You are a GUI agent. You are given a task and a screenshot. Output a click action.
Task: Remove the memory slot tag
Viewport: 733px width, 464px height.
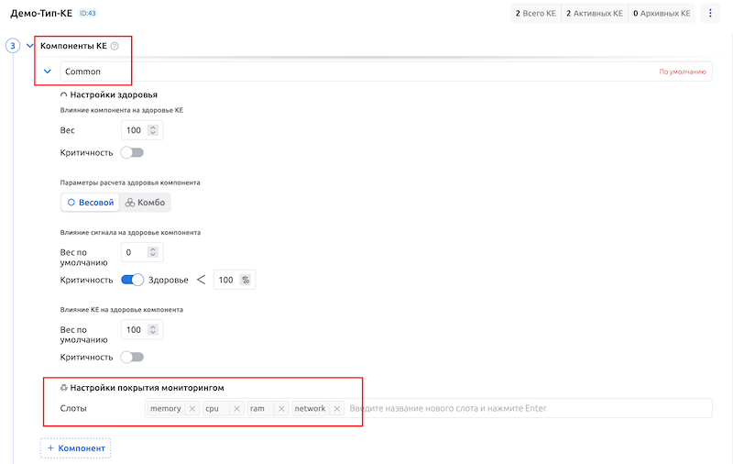[x=192, y=409]
